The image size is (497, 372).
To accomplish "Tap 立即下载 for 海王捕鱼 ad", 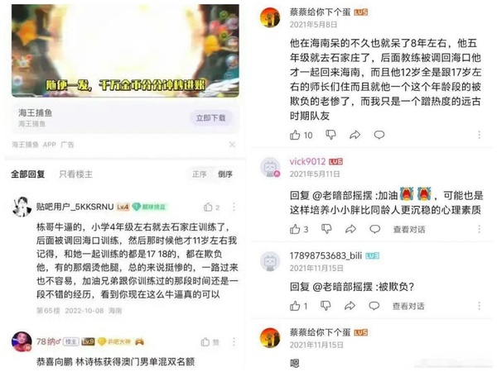I will point(210,118).
